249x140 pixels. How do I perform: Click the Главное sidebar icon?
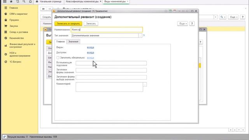click(x=6, y=8)
